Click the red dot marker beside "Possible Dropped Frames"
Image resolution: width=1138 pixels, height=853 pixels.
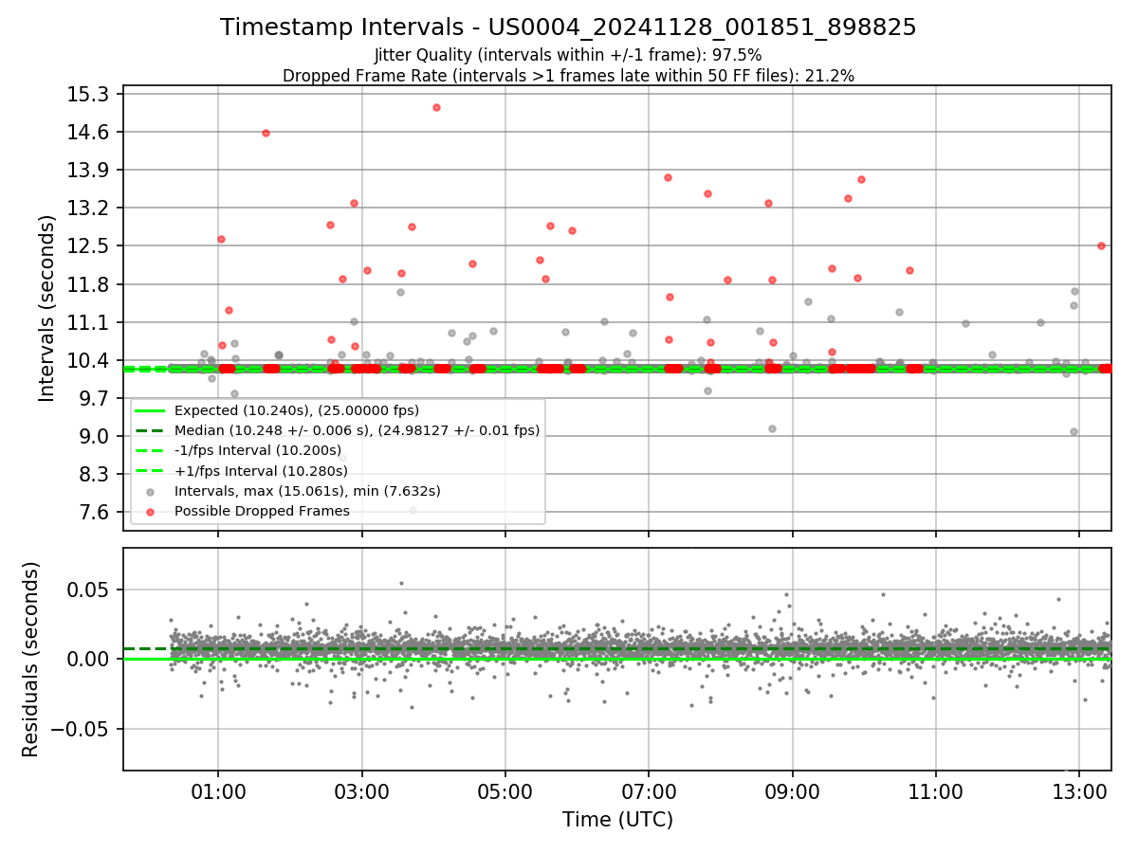(150, 511)
